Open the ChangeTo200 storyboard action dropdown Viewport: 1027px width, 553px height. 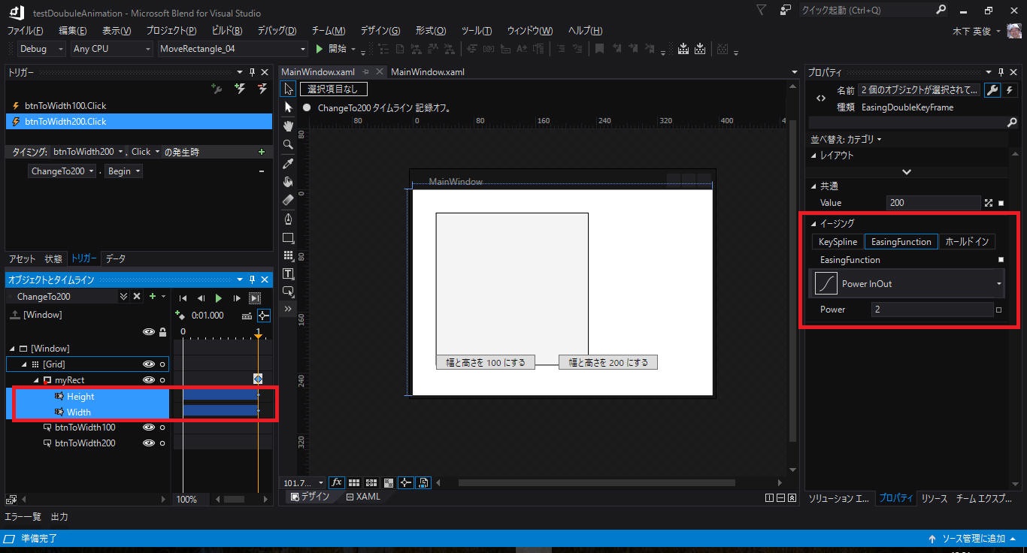click(x=62, y=171)
